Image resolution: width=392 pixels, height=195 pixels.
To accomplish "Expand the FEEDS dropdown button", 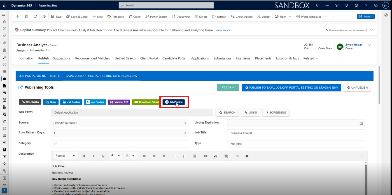I will [x=228, y=87].
